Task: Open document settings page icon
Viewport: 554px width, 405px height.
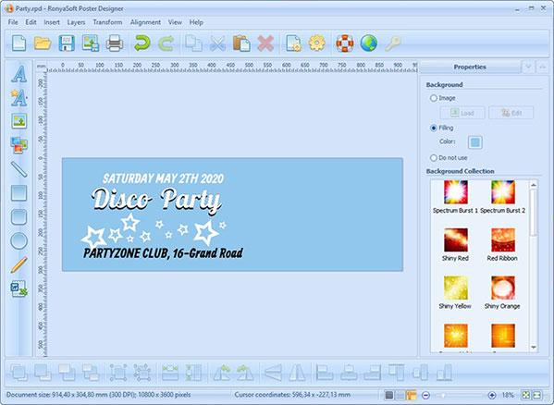Action: pyautogui.click(x=293, y=43)
